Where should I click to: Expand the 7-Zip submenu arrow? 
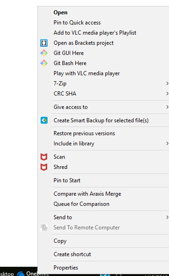[167, 84]
